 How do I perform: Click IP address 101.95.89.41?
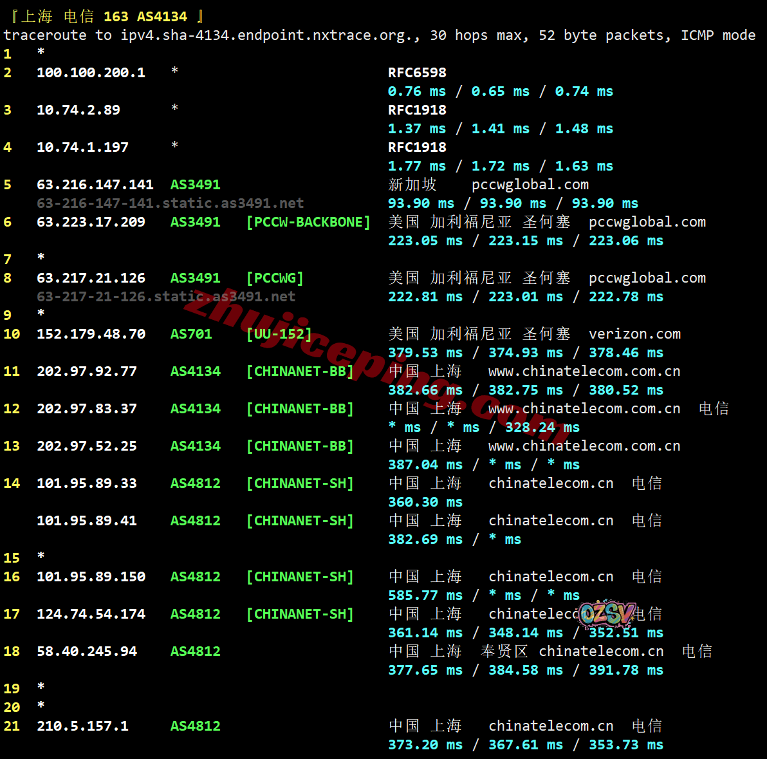87,521
